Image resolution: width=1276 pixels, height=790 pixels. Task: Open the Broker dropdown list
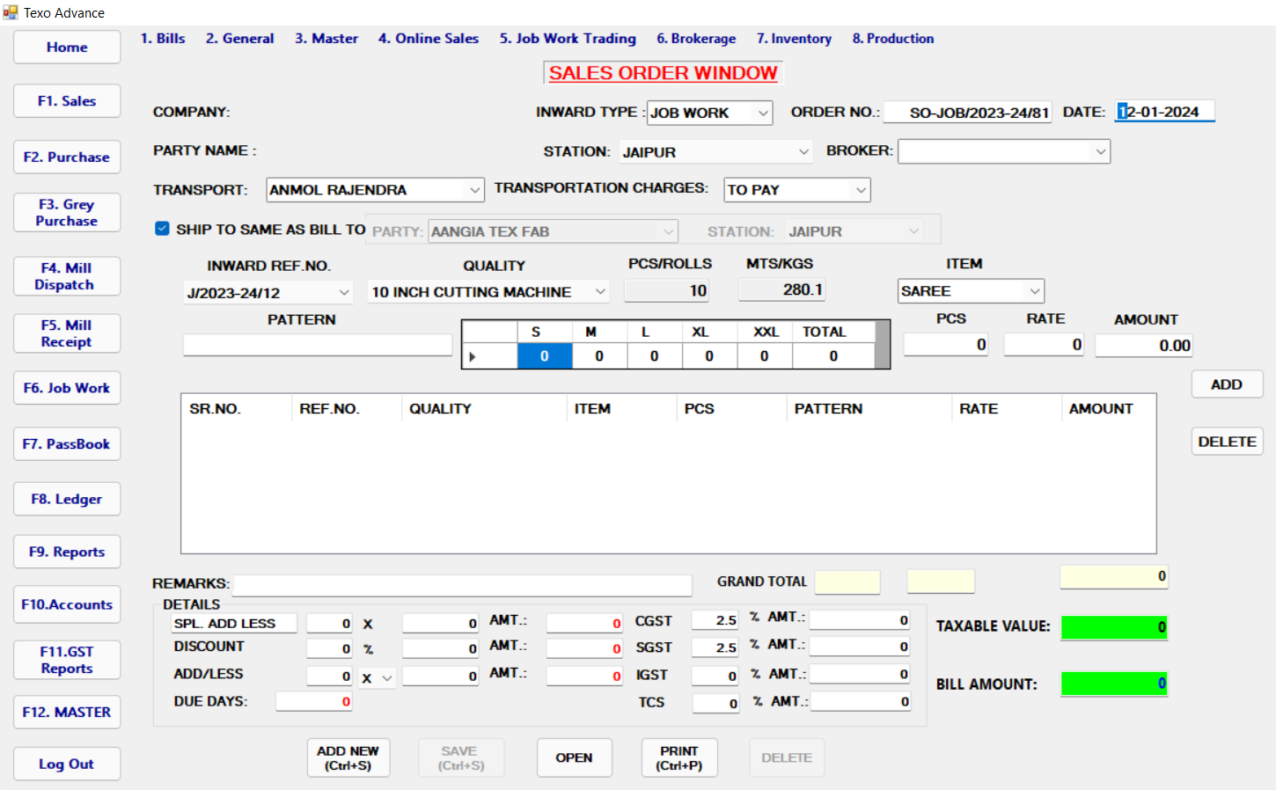(x=1100, y=152)
